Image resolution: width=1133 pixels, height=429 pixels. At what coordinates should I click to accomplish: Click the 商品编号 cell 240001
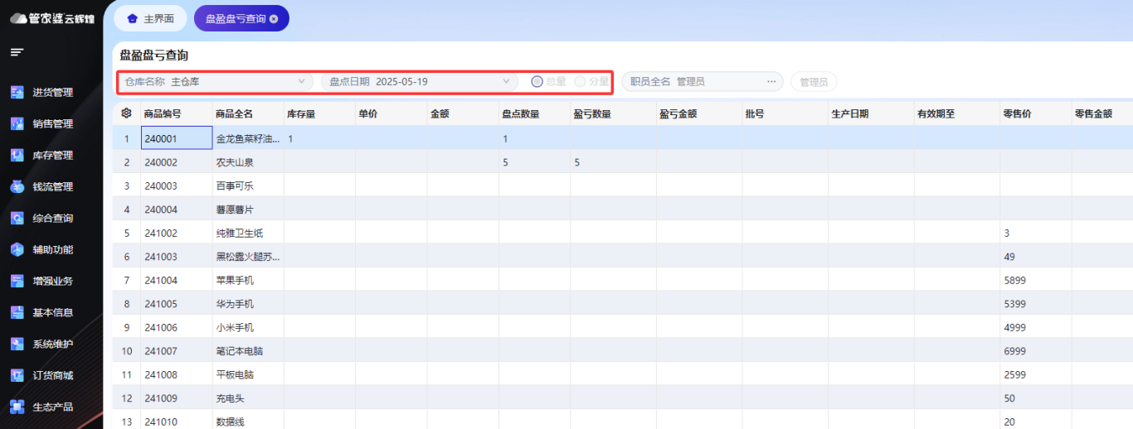pyautogui.click(x=176, y=139)
